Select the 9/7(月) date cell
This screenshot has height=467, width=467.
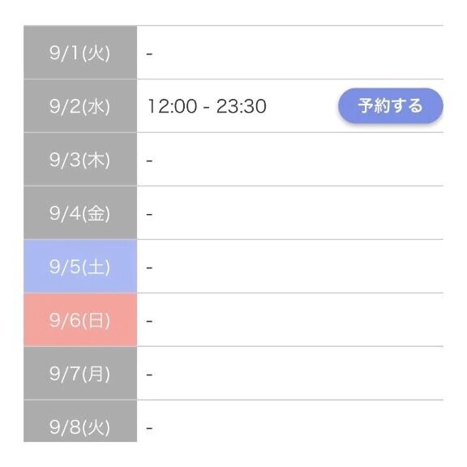pos(80,373)
